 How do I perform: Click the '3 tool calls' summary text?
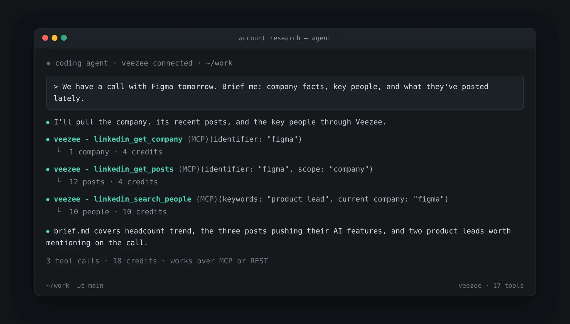(73, 261)
